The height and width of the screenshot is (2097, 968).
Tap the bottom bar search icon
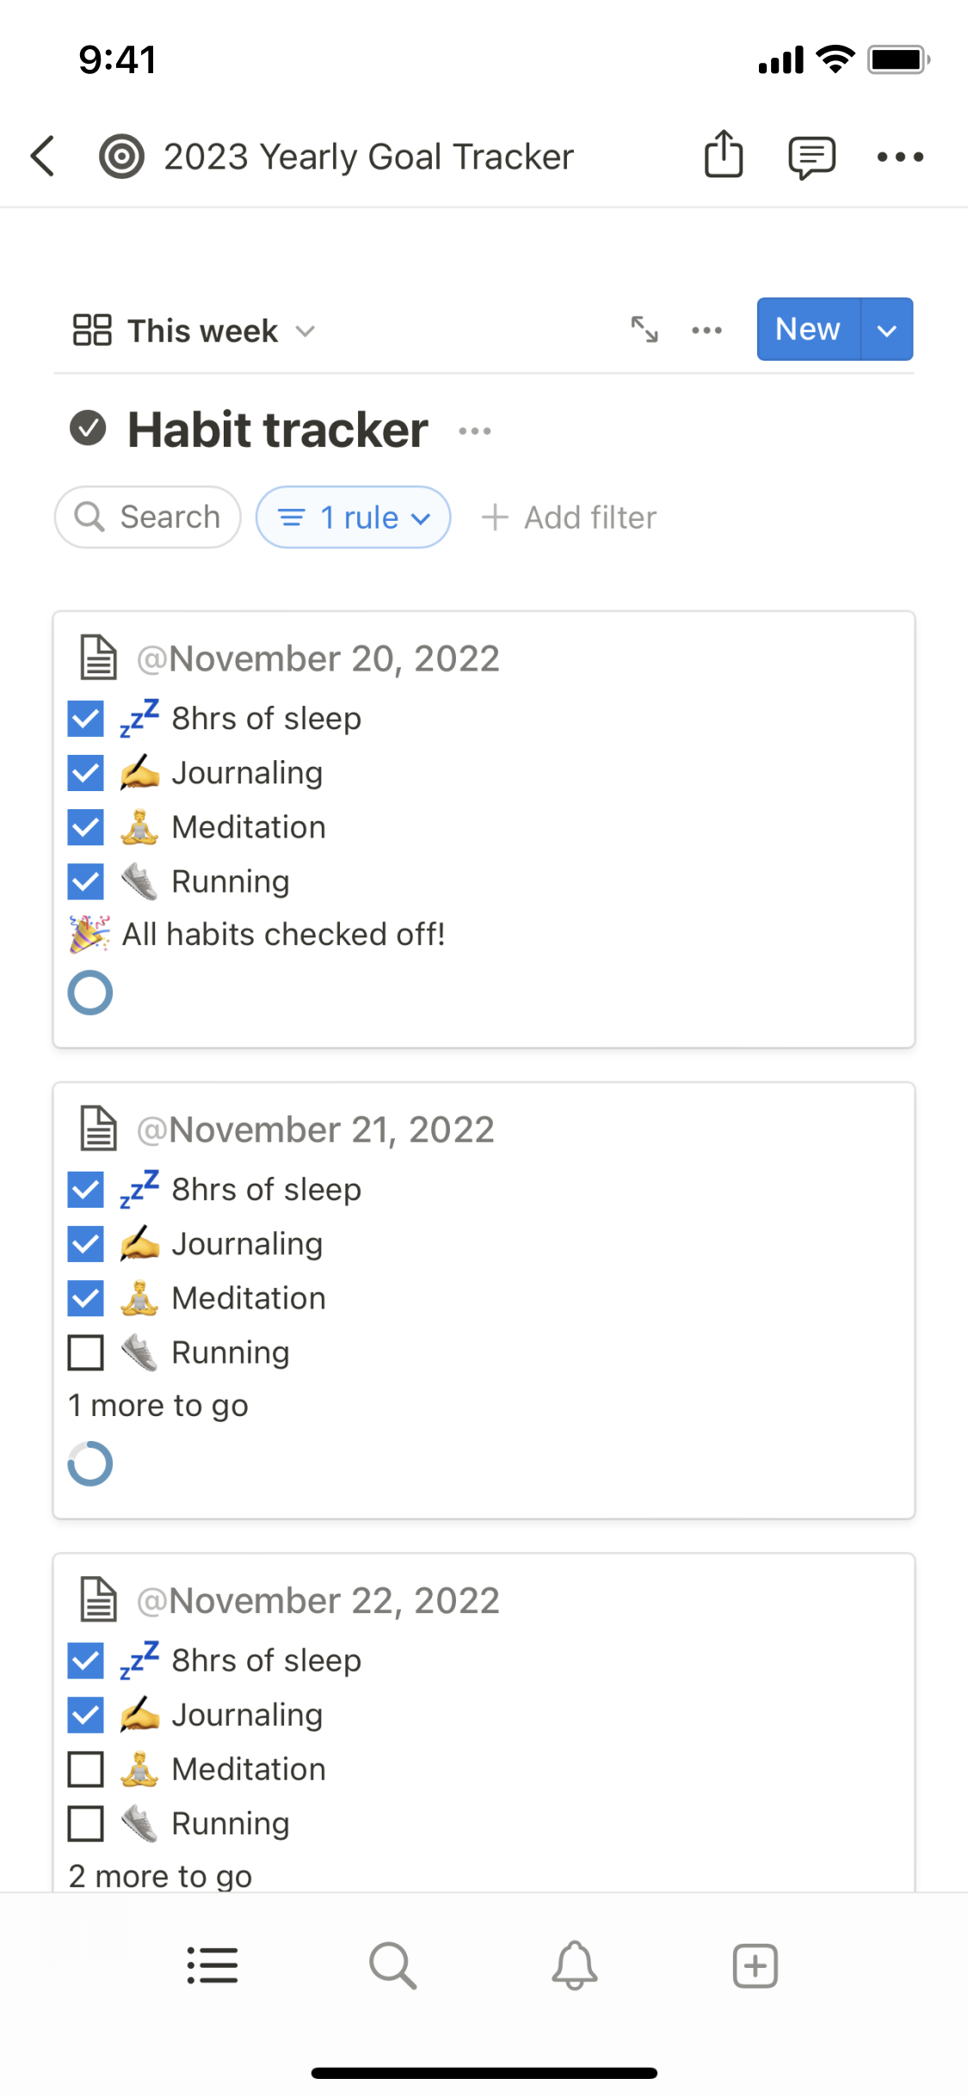[x=393, y=1965]
